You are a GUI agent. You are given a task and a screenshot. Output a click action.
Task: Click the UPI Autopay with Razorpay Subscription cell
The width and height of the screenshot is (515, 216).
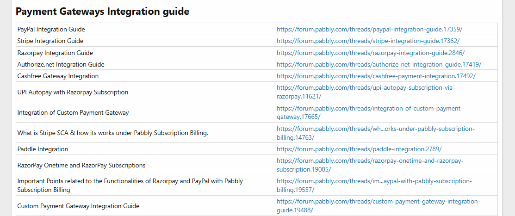pos(145,92)
